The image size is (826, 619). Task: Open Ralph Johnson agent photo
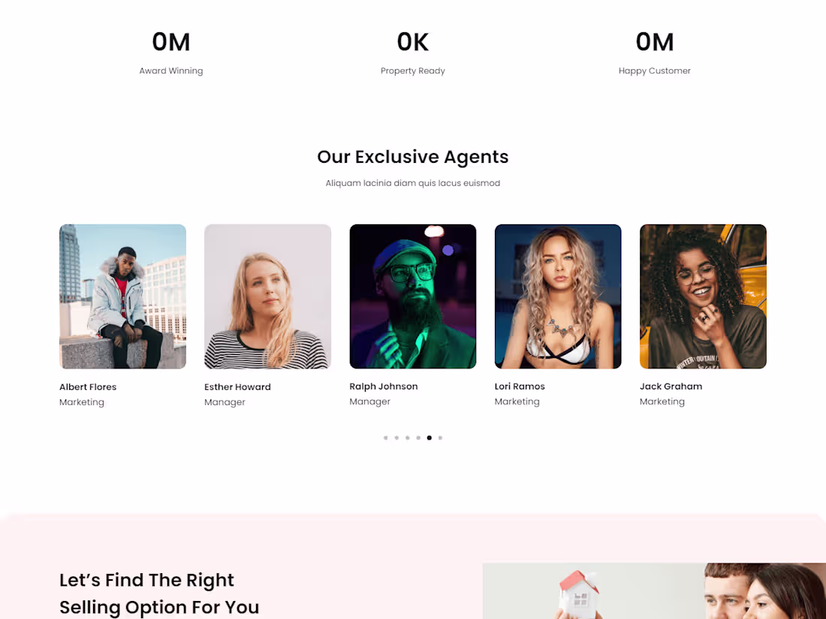coord(413,296)
